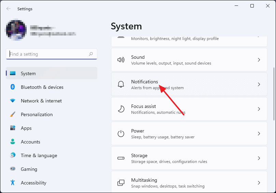Select System in the sidebar
This screenshot has height=193, width=276.
coord(52,73)
